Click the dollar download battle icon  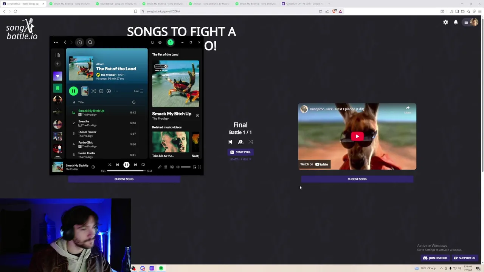point(240,142)
